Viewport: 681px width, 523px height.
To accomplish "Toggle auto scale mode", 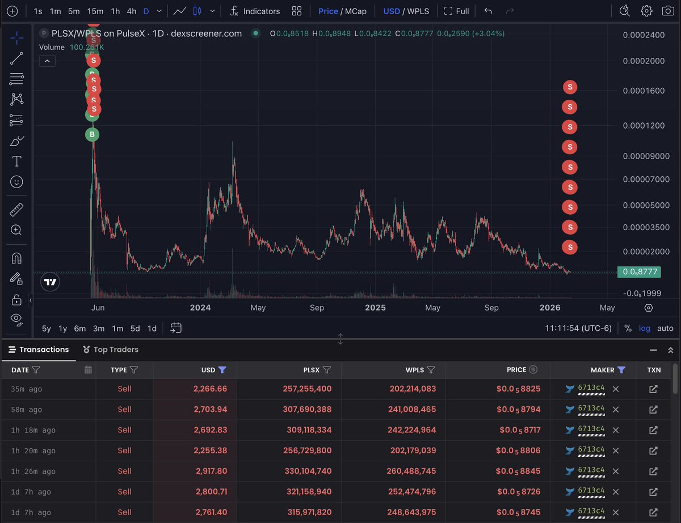I will coord(665,329).
